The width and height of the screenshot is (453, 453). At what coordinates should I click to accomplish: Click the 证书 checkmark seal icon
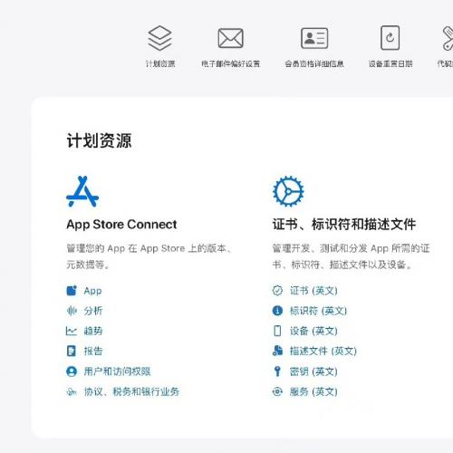tap(277, 291)
